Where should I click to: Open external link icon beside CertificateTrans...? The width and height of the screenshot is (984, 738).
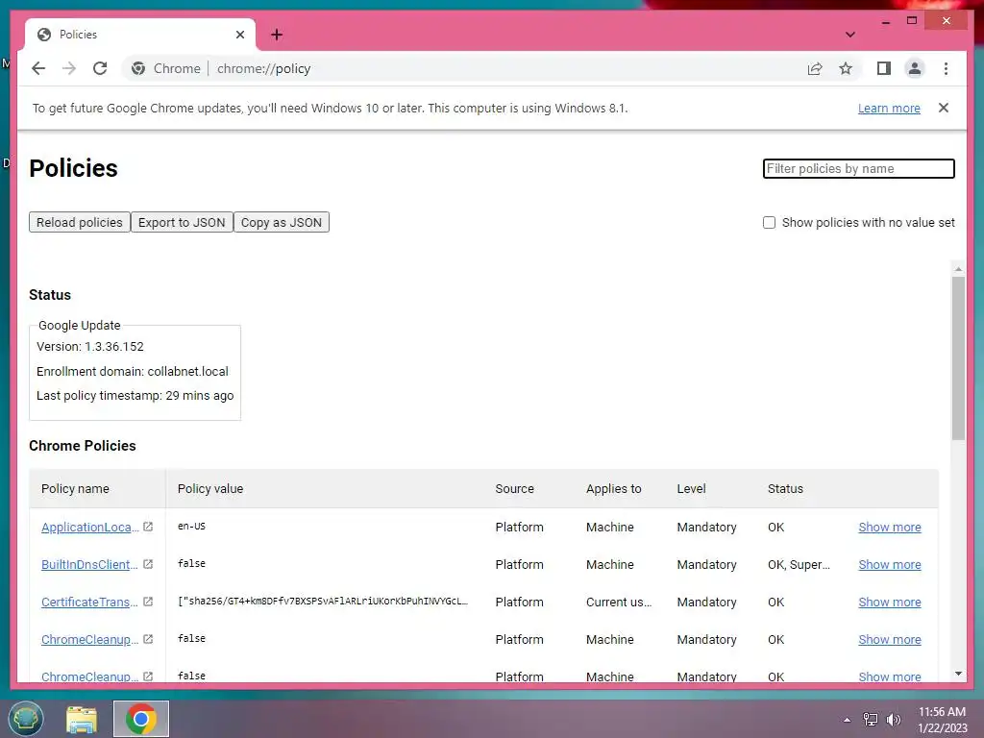click(x=148, y=602)
